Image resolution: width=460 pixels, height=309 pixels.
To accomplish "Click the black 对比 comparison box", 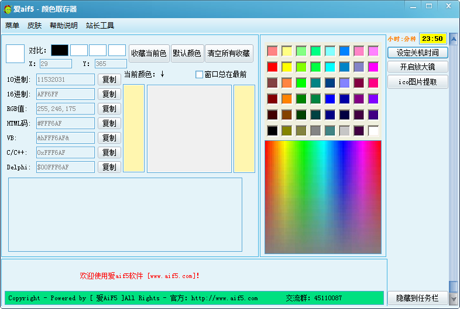I will pyautogui.click(x=60, y=50).
